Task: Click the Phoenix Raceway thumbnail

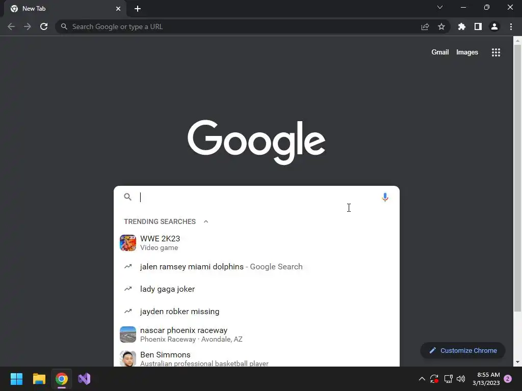Action: tap(128, 334)
